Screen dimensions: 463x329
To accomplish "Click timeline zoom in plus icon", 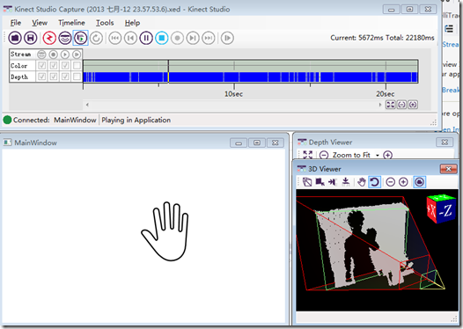I will click(413, 105).
